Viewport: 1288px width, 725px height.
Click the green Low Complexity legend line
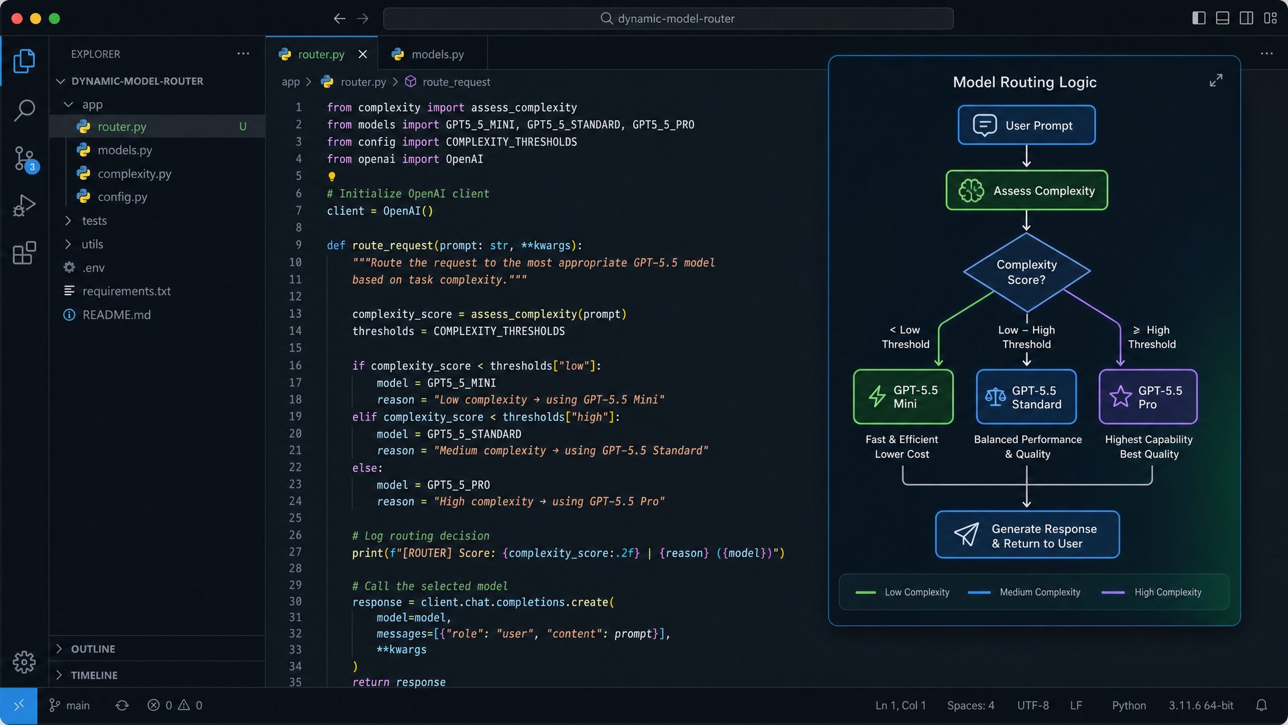pos(865,593)
